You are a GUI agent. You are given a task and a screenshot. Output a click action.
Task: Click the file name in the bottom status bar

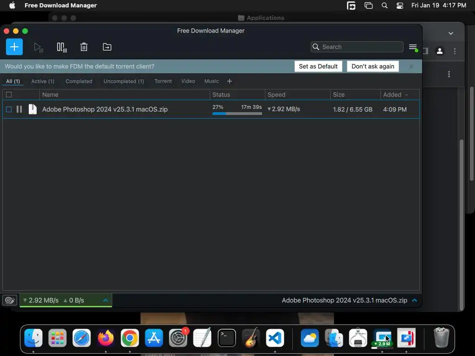click(x=345, y=300)
